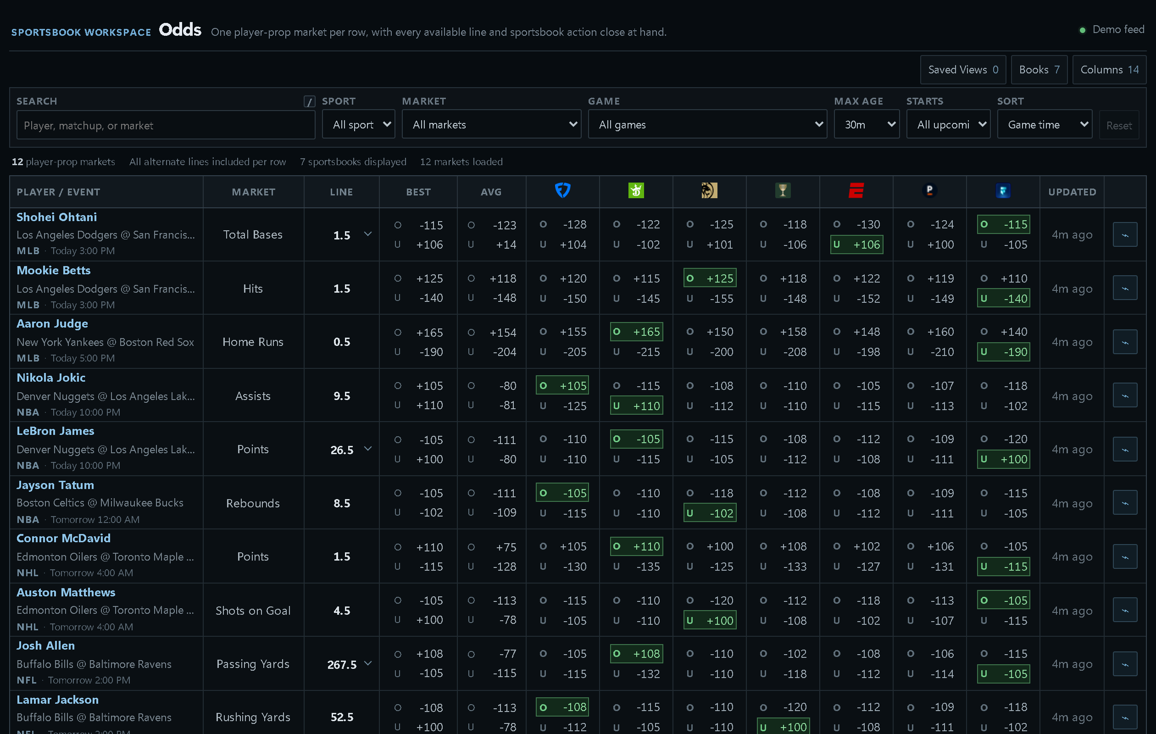Click the green DraftKings crown icon

tap(636, 190)
